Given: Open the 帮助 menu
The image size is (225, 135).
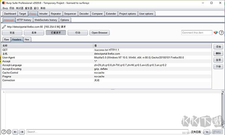Looking at the screenshot, I should (43, 8).
